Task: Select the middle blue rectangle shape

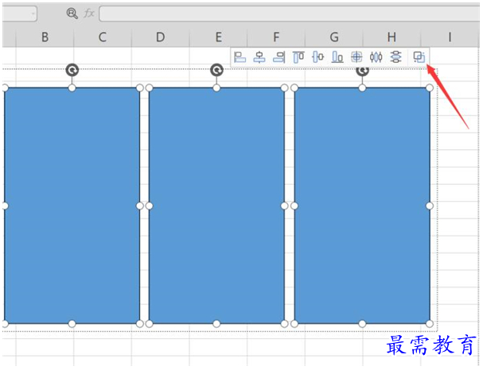Action: coord(217,206)
